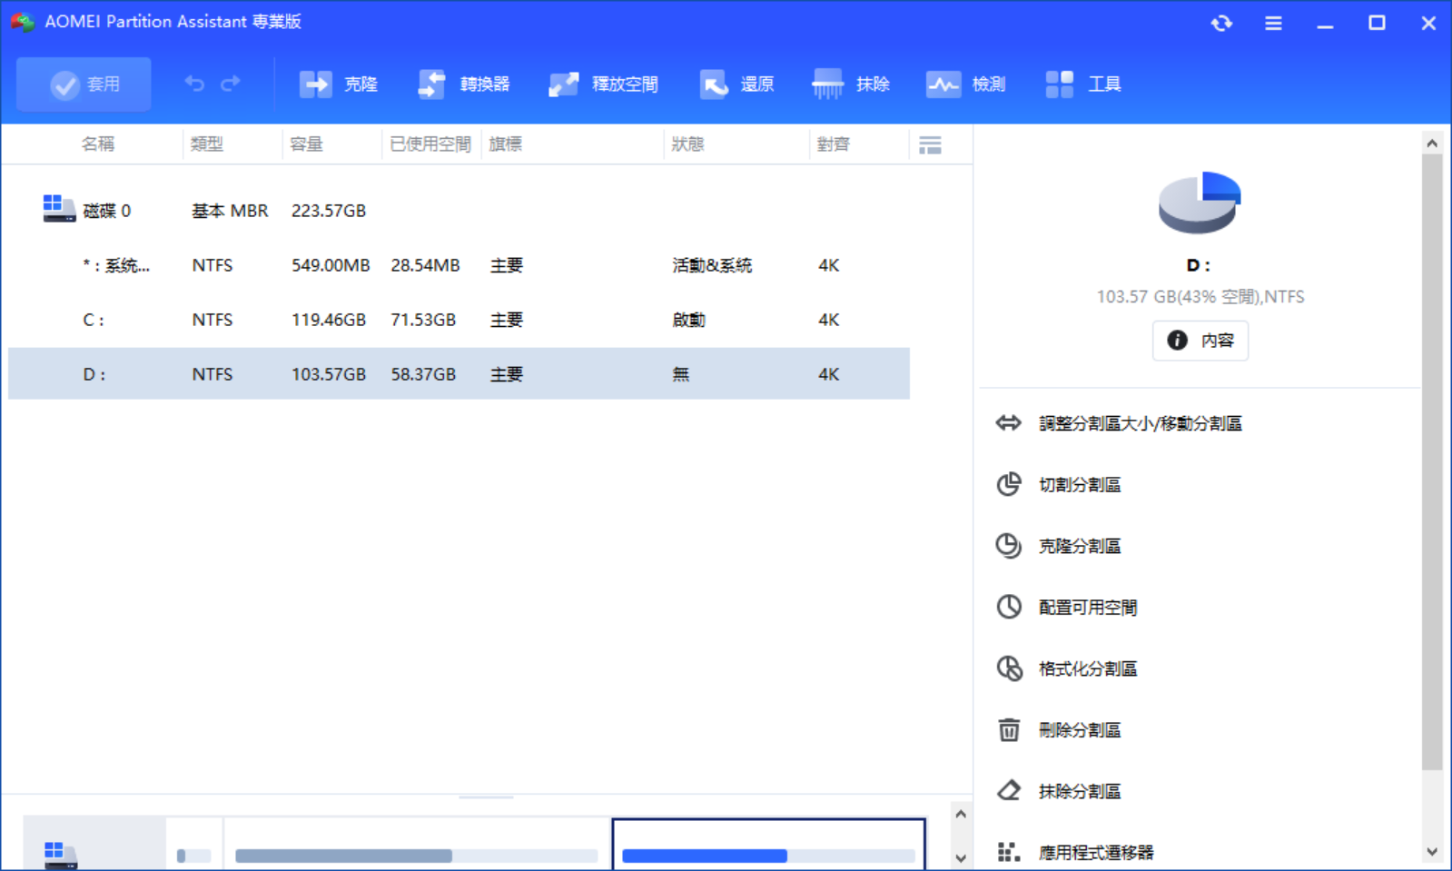Image resolution: width=1452 pixels, height=871 pixels.
Task: Open the 還原 restore tool
Action: point(736,84)
